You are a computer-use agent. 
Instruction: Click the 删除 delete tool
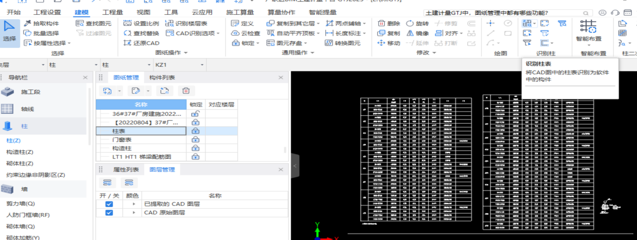pos(389,23)
